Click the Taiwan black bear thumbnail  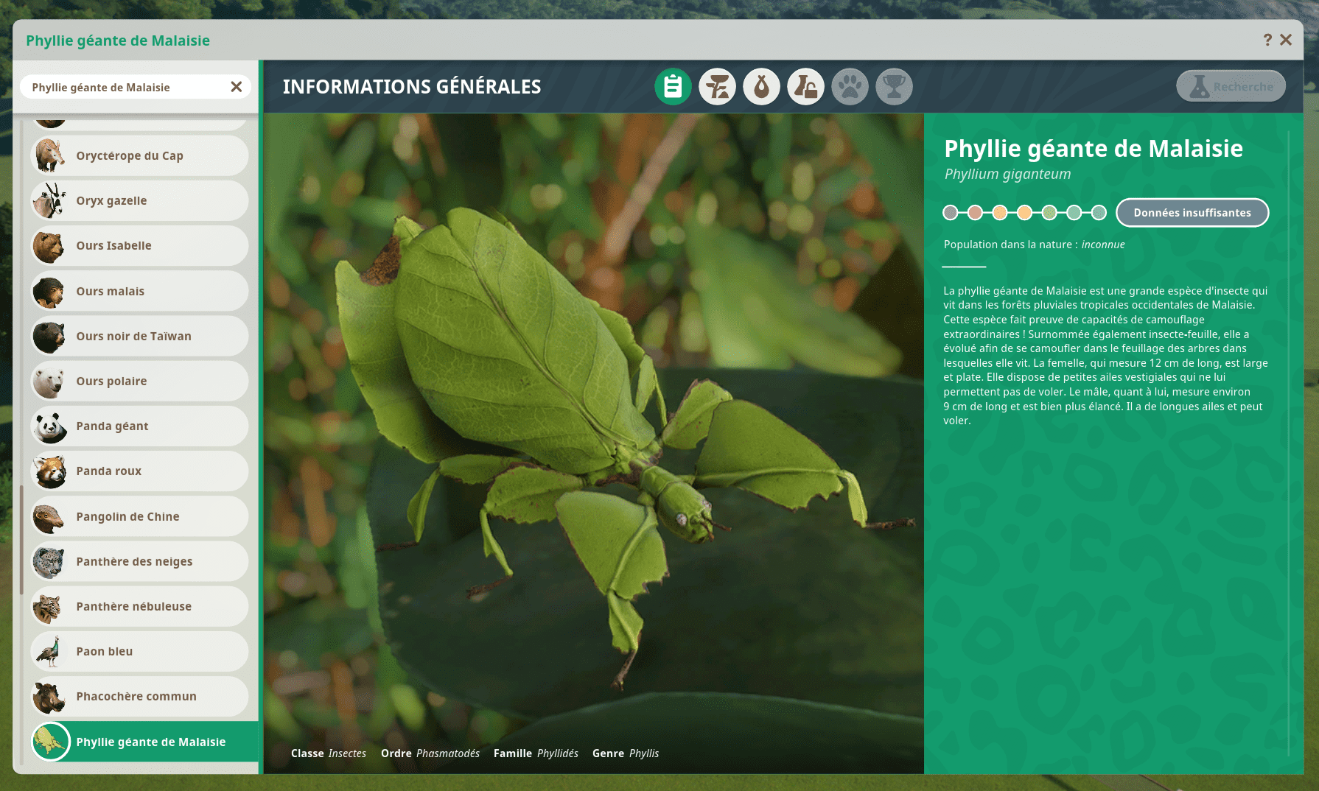click(49, 336)
